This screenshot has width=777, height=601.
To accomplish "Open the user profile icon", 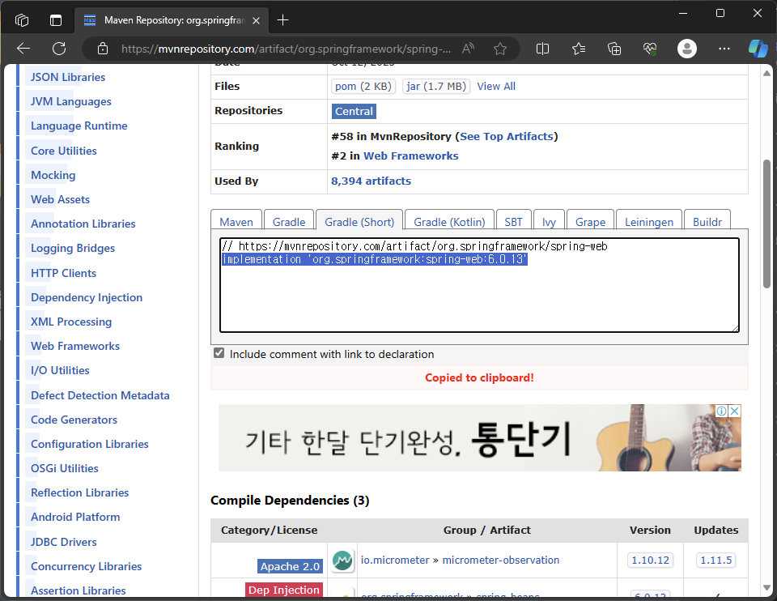I will pyautogui.click(x=687, y=49).
